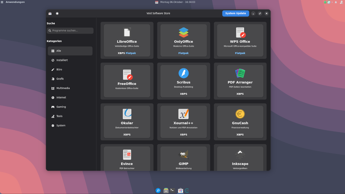
Task: Open the terminal from the dock
Action: tap(172, 190)
